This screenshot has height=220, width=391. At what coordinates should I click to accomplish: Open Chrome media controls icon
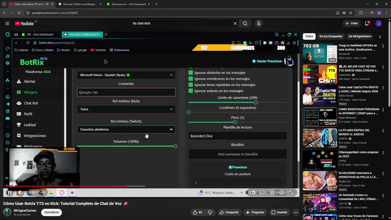(372, 13)
